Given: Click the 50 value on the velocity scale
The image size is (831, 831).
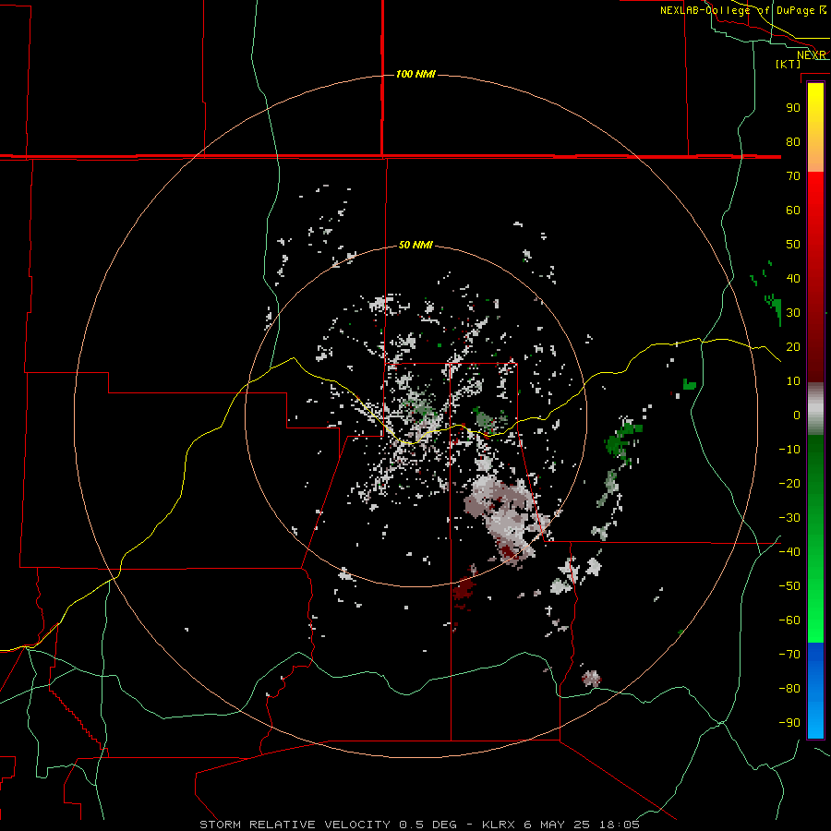Looking at the screenshot, I should (793, 245).
